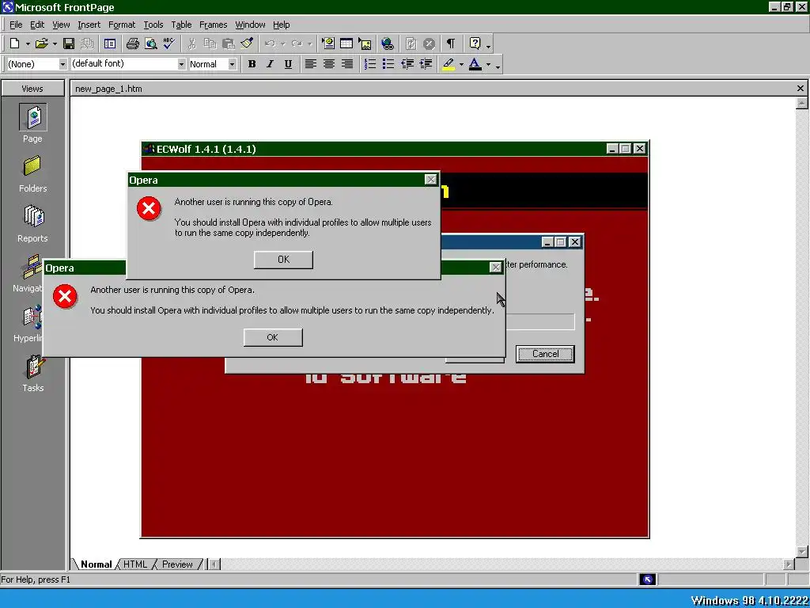810x608 pixels.
Task: Save the page using floppy icon
Action: 68,44
